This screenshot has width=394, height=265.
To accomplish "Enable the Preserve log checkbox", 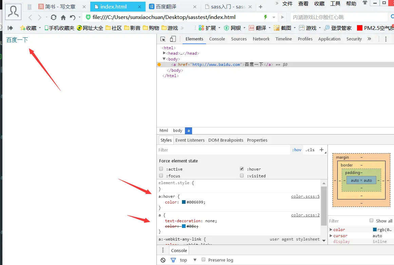I will (204, 260).
